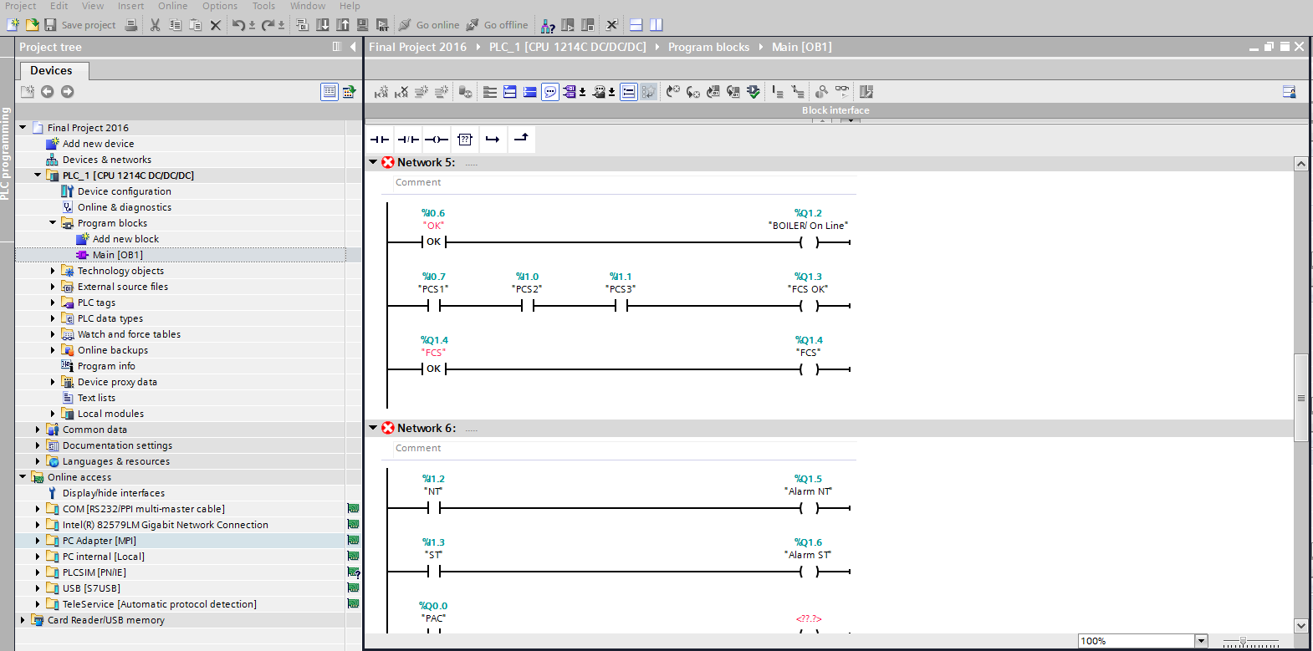Split editor space horizontally
1313x651 pixels.
636,25
